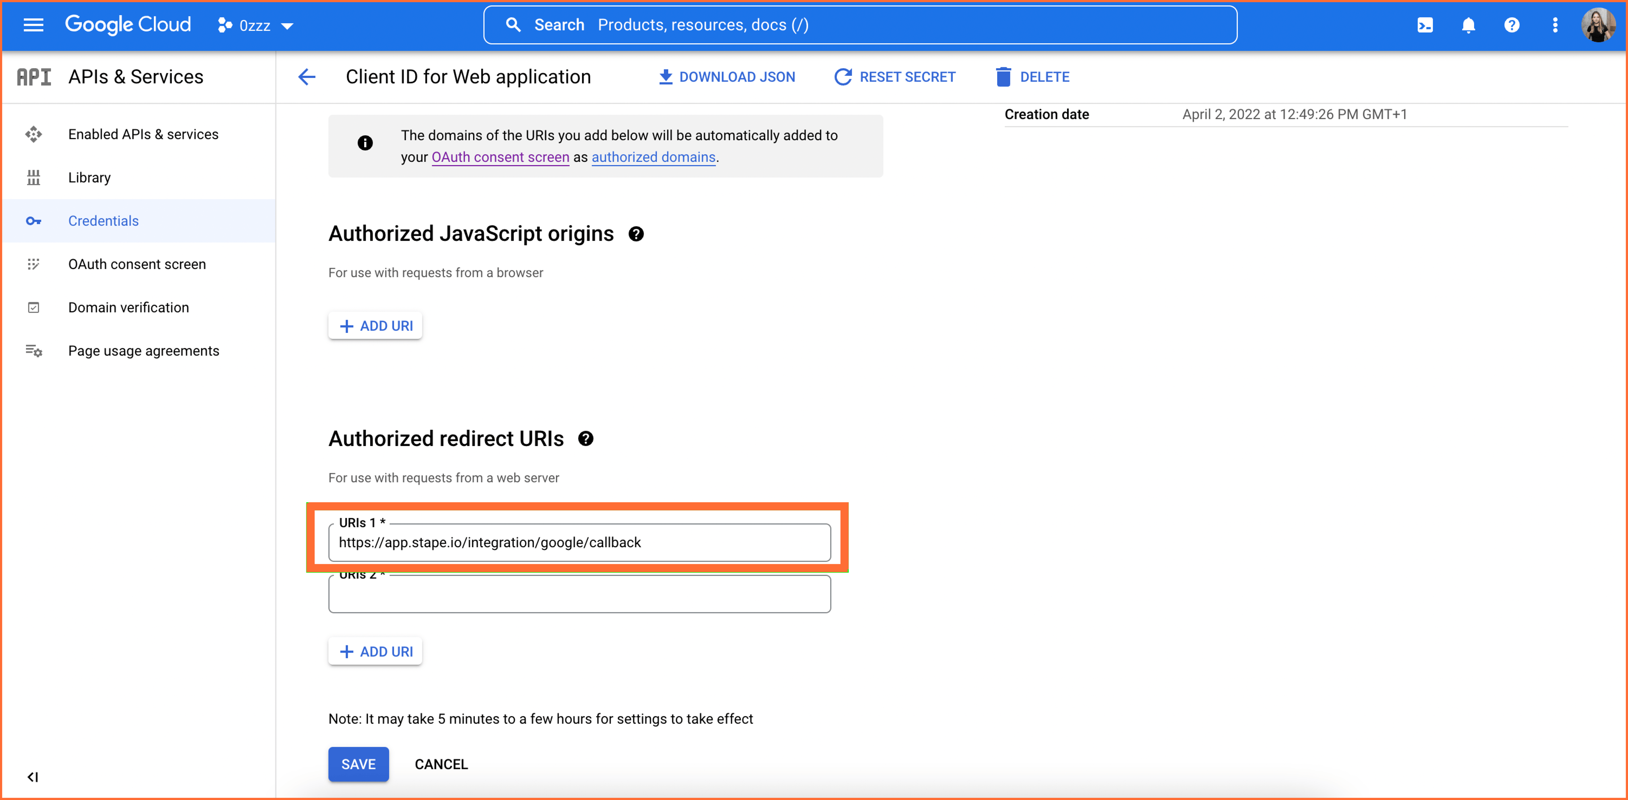
Task: Open the help question mark menu
Action: point(1511,25)
